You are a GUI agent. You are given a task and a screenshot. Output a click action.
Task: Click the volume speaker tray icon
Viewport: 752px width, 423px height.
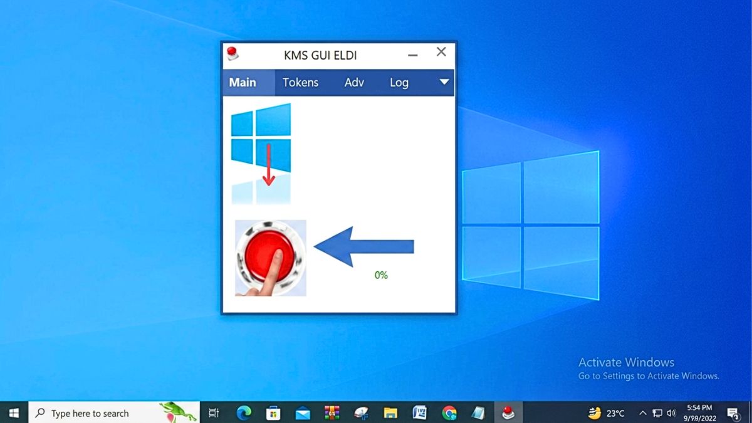[x=672, y=413]
